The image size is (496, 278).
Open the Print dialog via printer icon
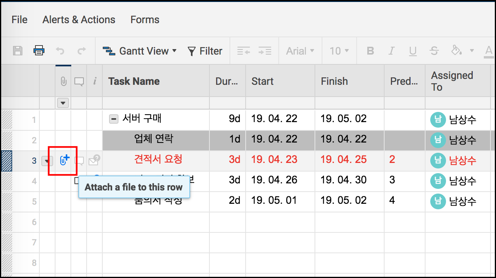pyautogui.click(x=39, y=51)
